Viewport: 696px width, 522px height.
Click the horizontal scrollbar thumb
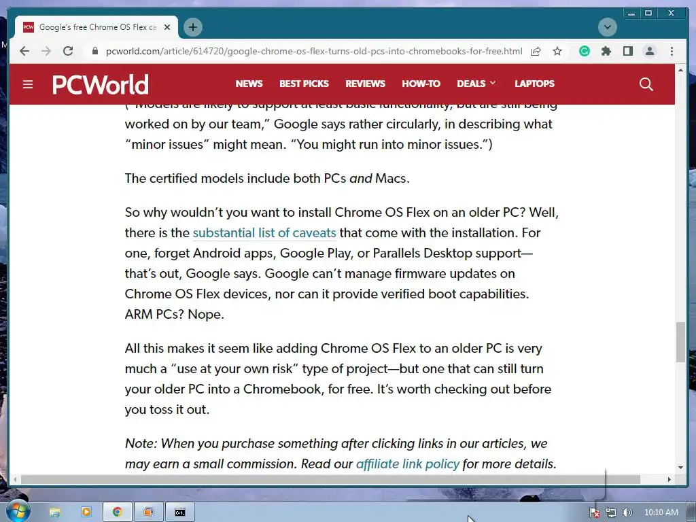pos(330,479)
